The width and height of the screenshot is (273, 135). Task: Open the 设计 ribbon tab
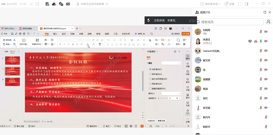coord(64,34)
